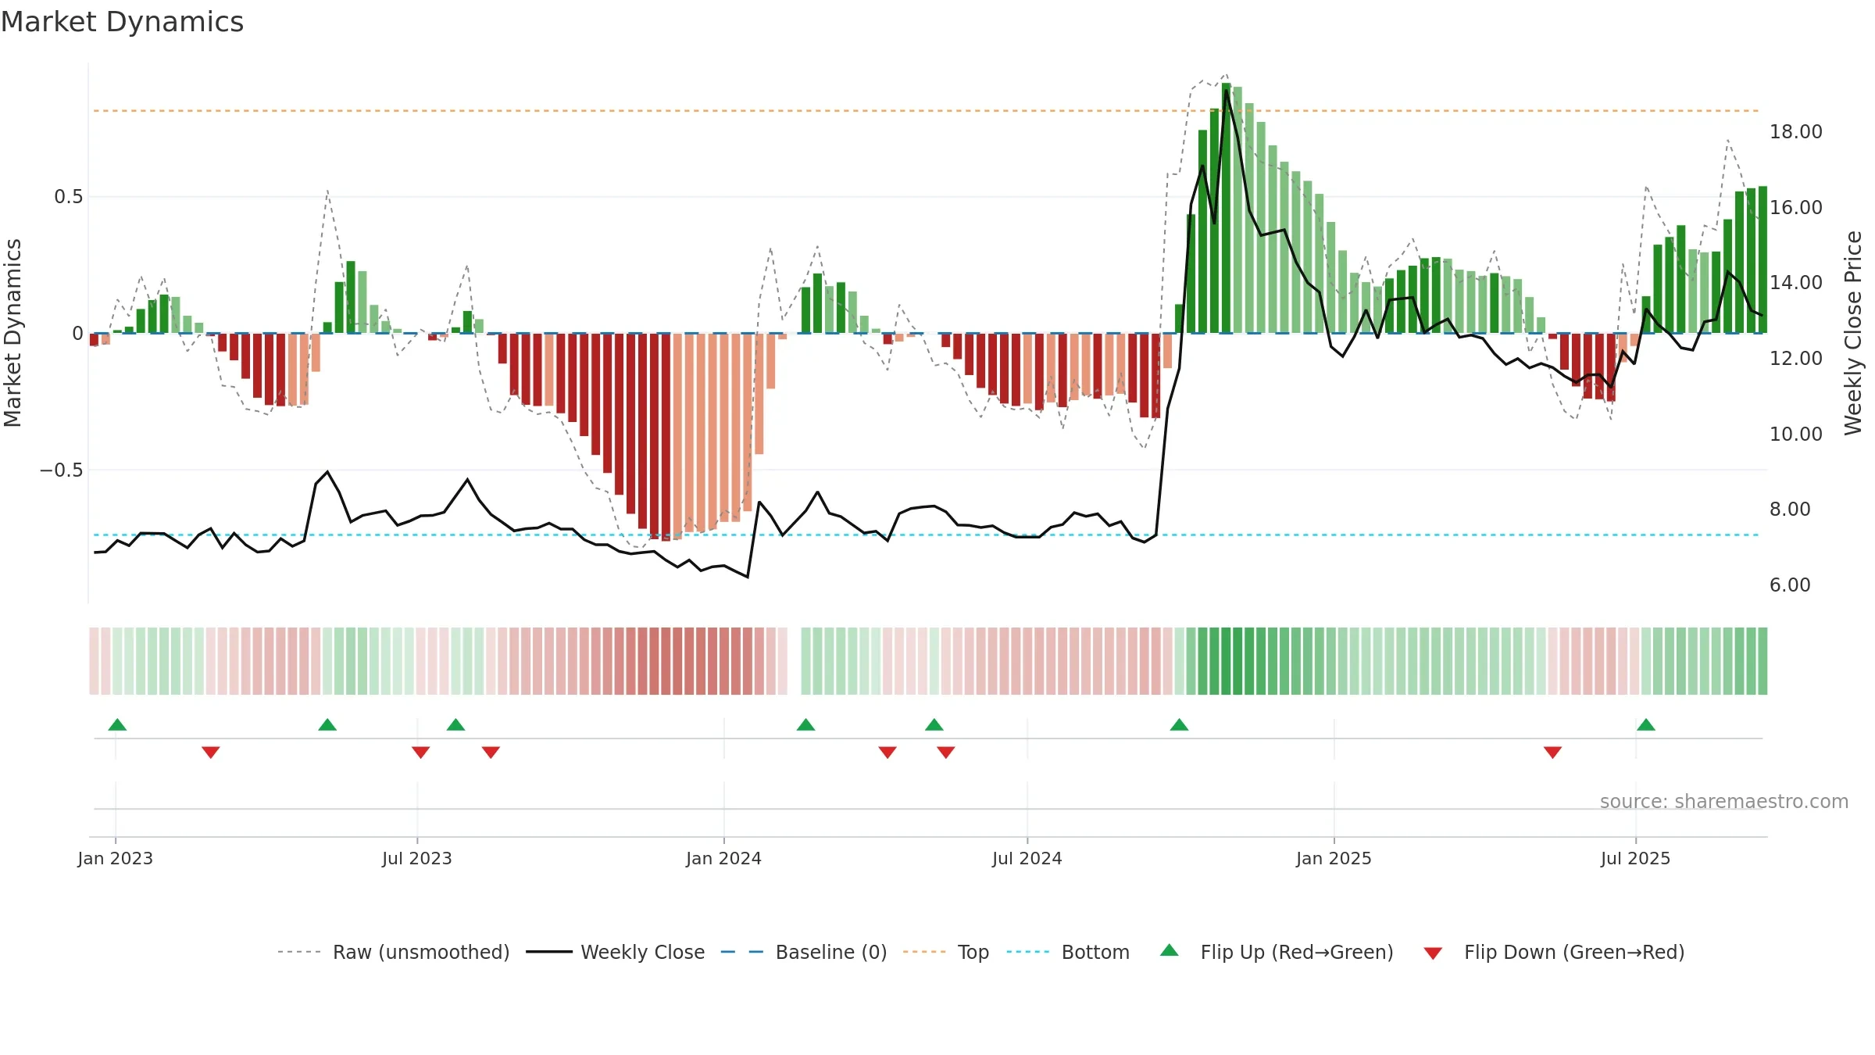Click the red flip-down triangle in mid-May 2024
The image size is (1875, 1055).
[946, 753]
